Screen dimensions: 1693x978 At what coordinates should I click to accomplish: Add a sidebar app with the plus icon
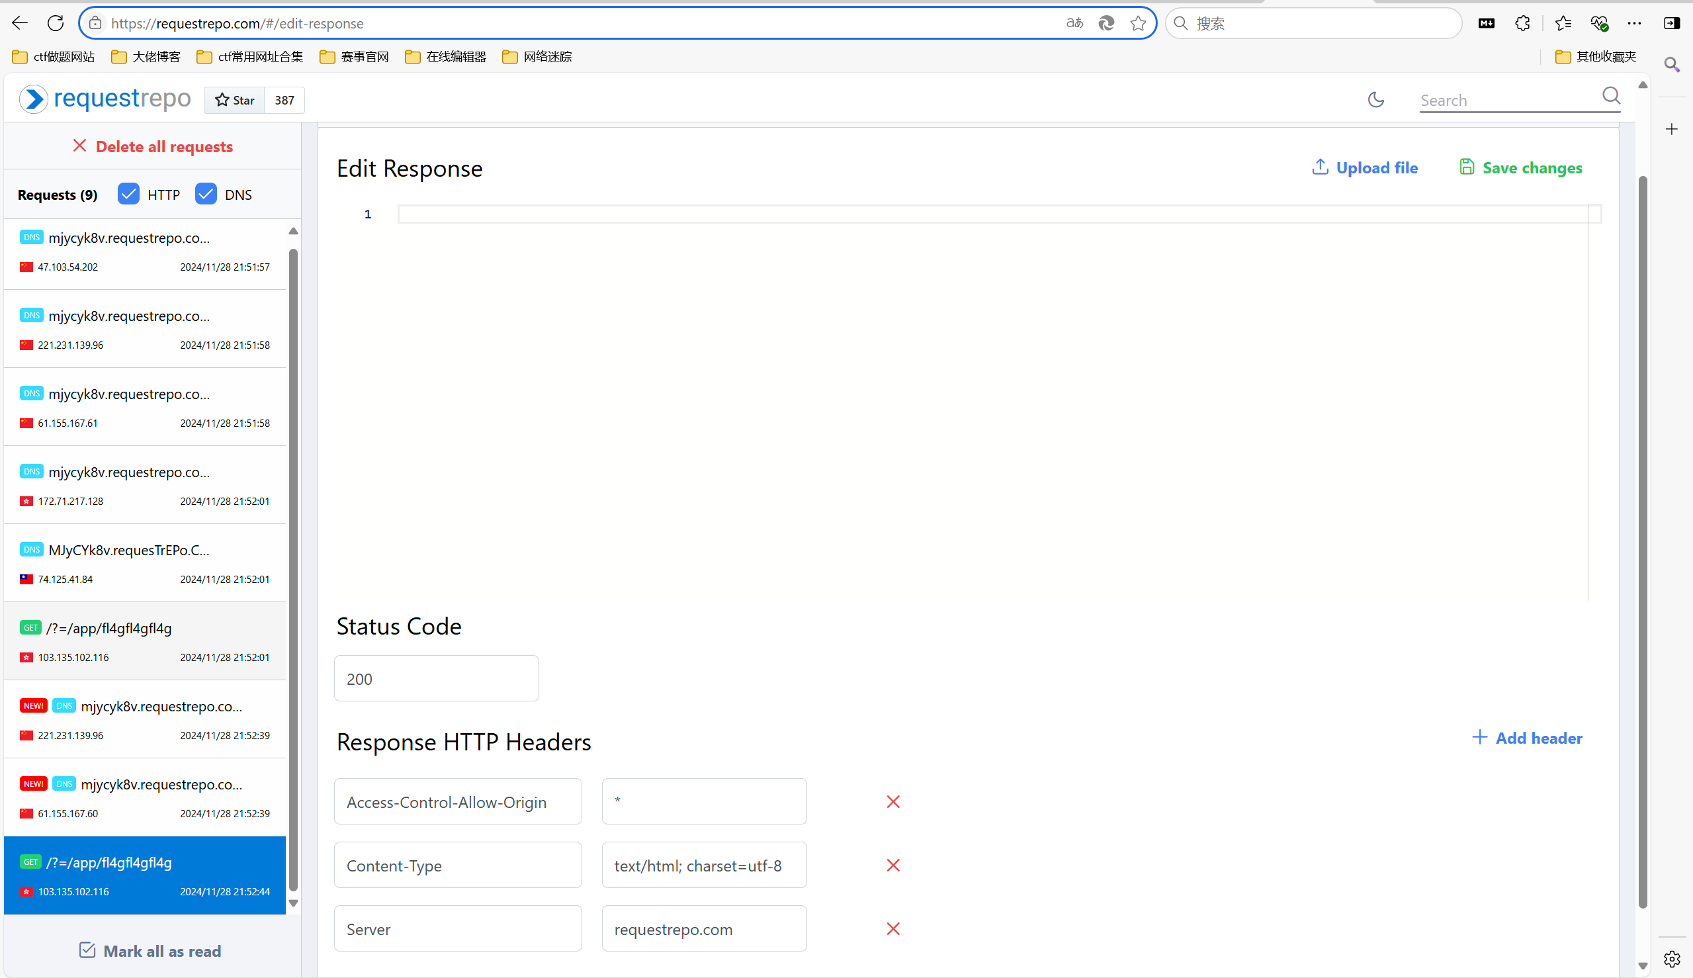click(1672, 129)
